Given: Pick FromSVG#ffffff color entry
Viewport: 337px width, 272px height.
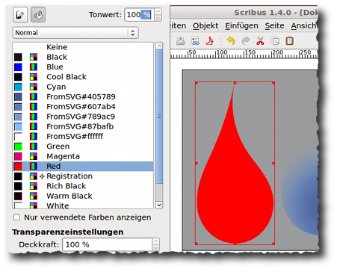Looking at the screenshot, I should pos(83,137).
